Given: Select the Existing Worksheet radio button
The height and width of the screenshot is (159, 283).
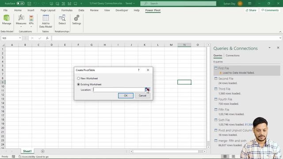Looking at the screenshot, I should [78, 84].
